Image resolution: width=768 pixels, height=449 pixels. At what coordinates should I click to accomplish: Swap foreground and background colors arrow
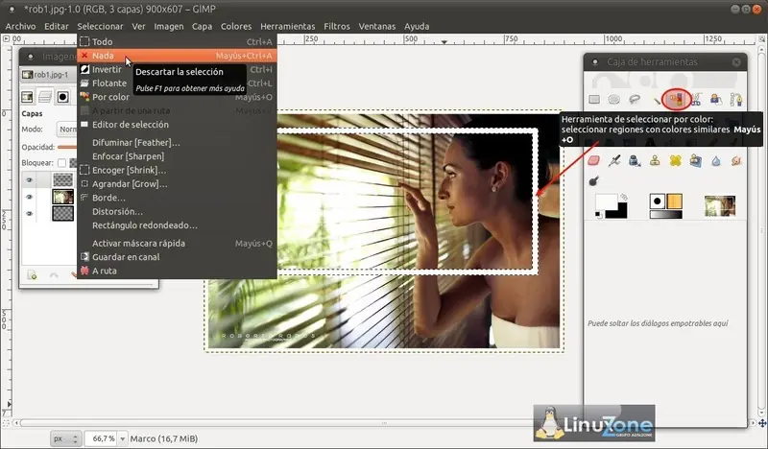click(x=623, y=197)
